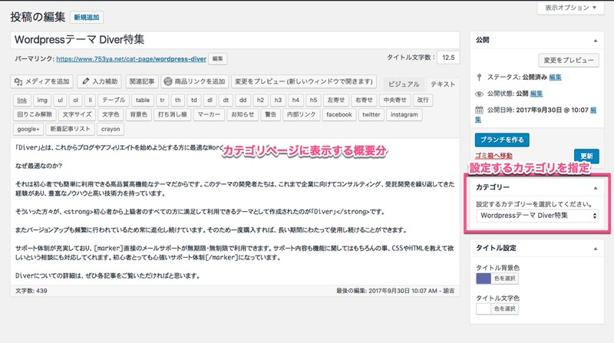This screenshot has width=614, height=343.
Task: Click 変更をプレビュー in the publish panel
Action: [569, 61]
